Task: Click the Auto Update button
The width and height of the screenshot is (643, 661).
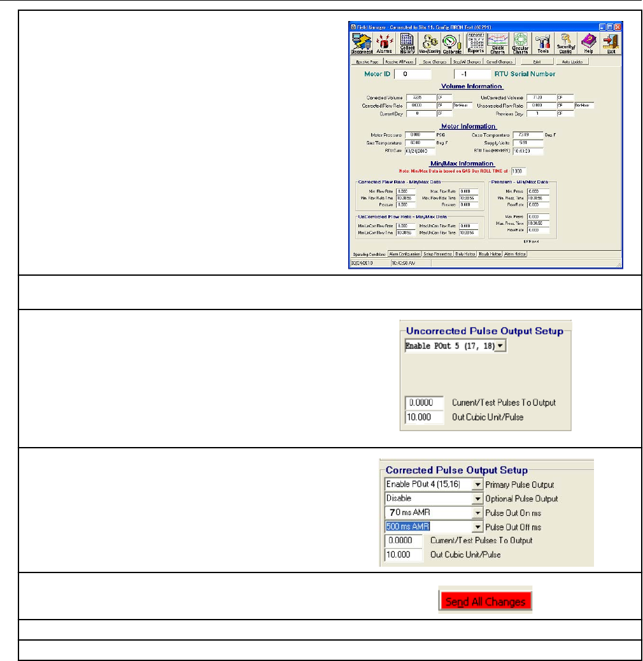Action: pyautogui.click(x=572, y=62)
